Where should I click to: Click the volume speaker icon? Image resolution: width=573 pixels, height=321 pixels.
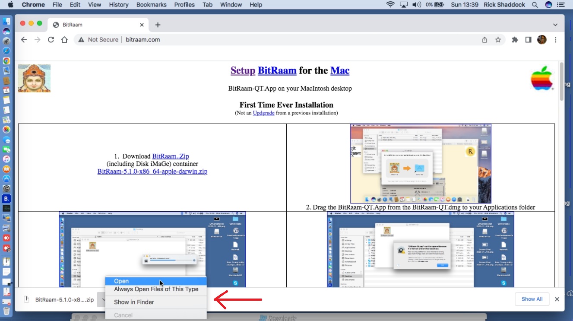417,5
